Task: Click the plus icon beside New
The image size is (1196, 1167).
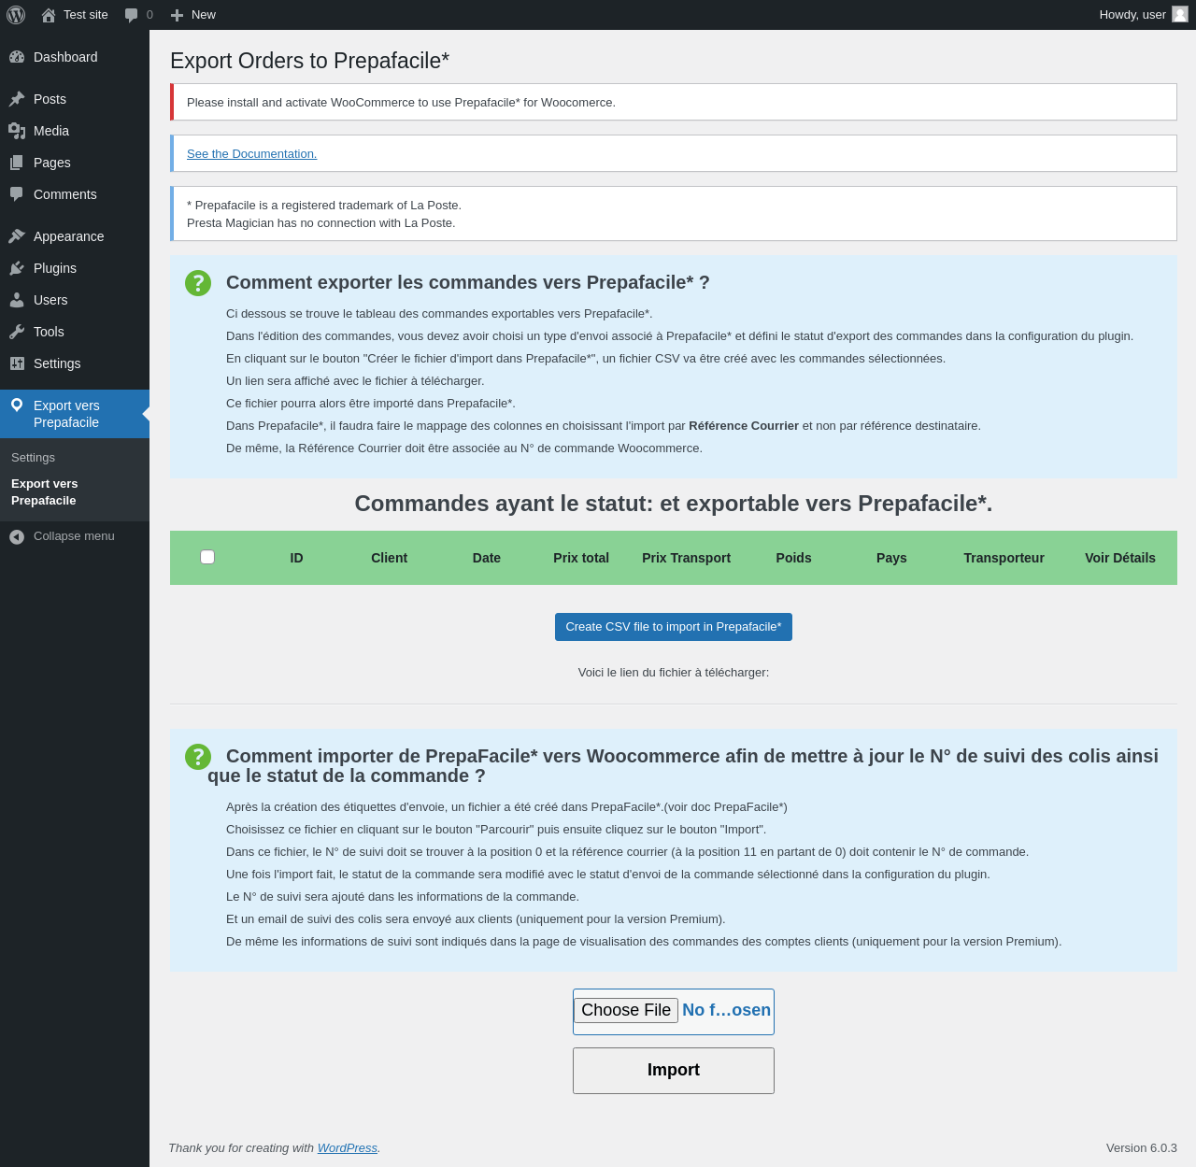Action: pyautogui.click(x=177, y=15)
